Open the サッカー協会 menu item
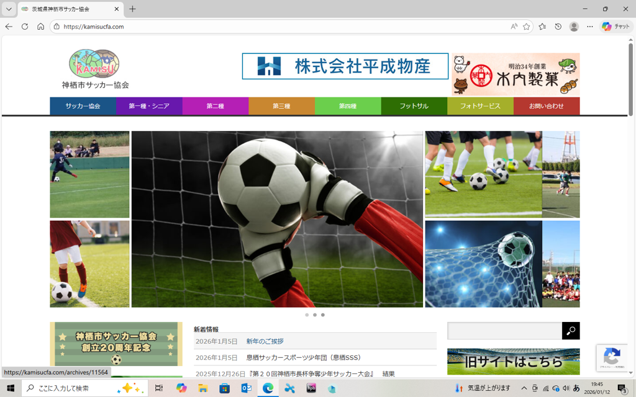This screenshot has width=636, height=397. click(x=83, y=106)
